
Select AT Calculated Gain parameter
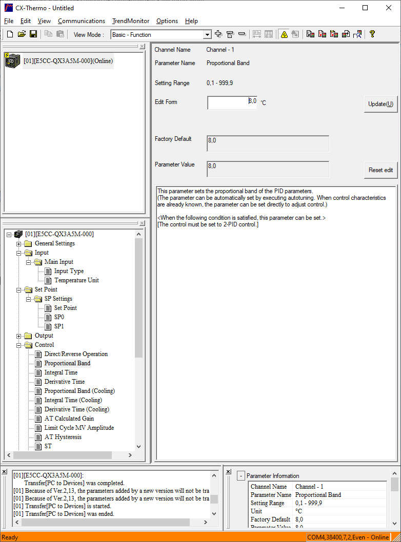coord(69,419)
